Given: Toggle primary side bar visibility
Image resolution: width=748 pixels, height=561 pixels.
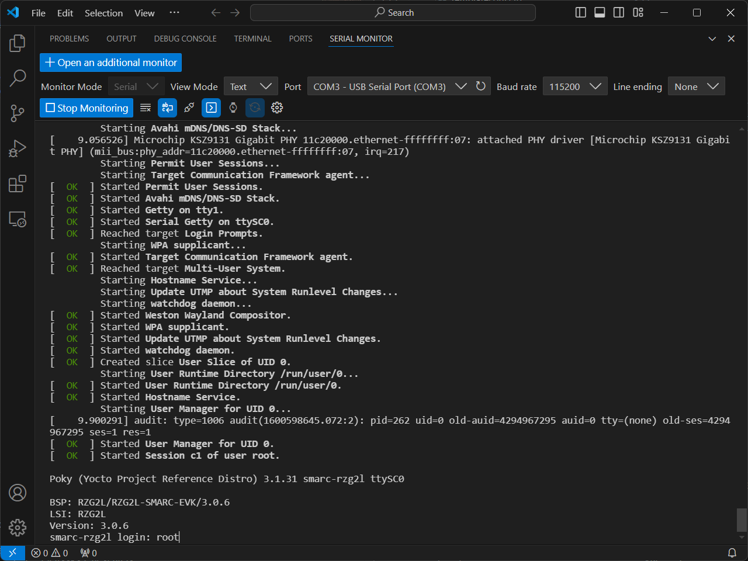Looking at the screenshot, I should (x=581, y=12).
